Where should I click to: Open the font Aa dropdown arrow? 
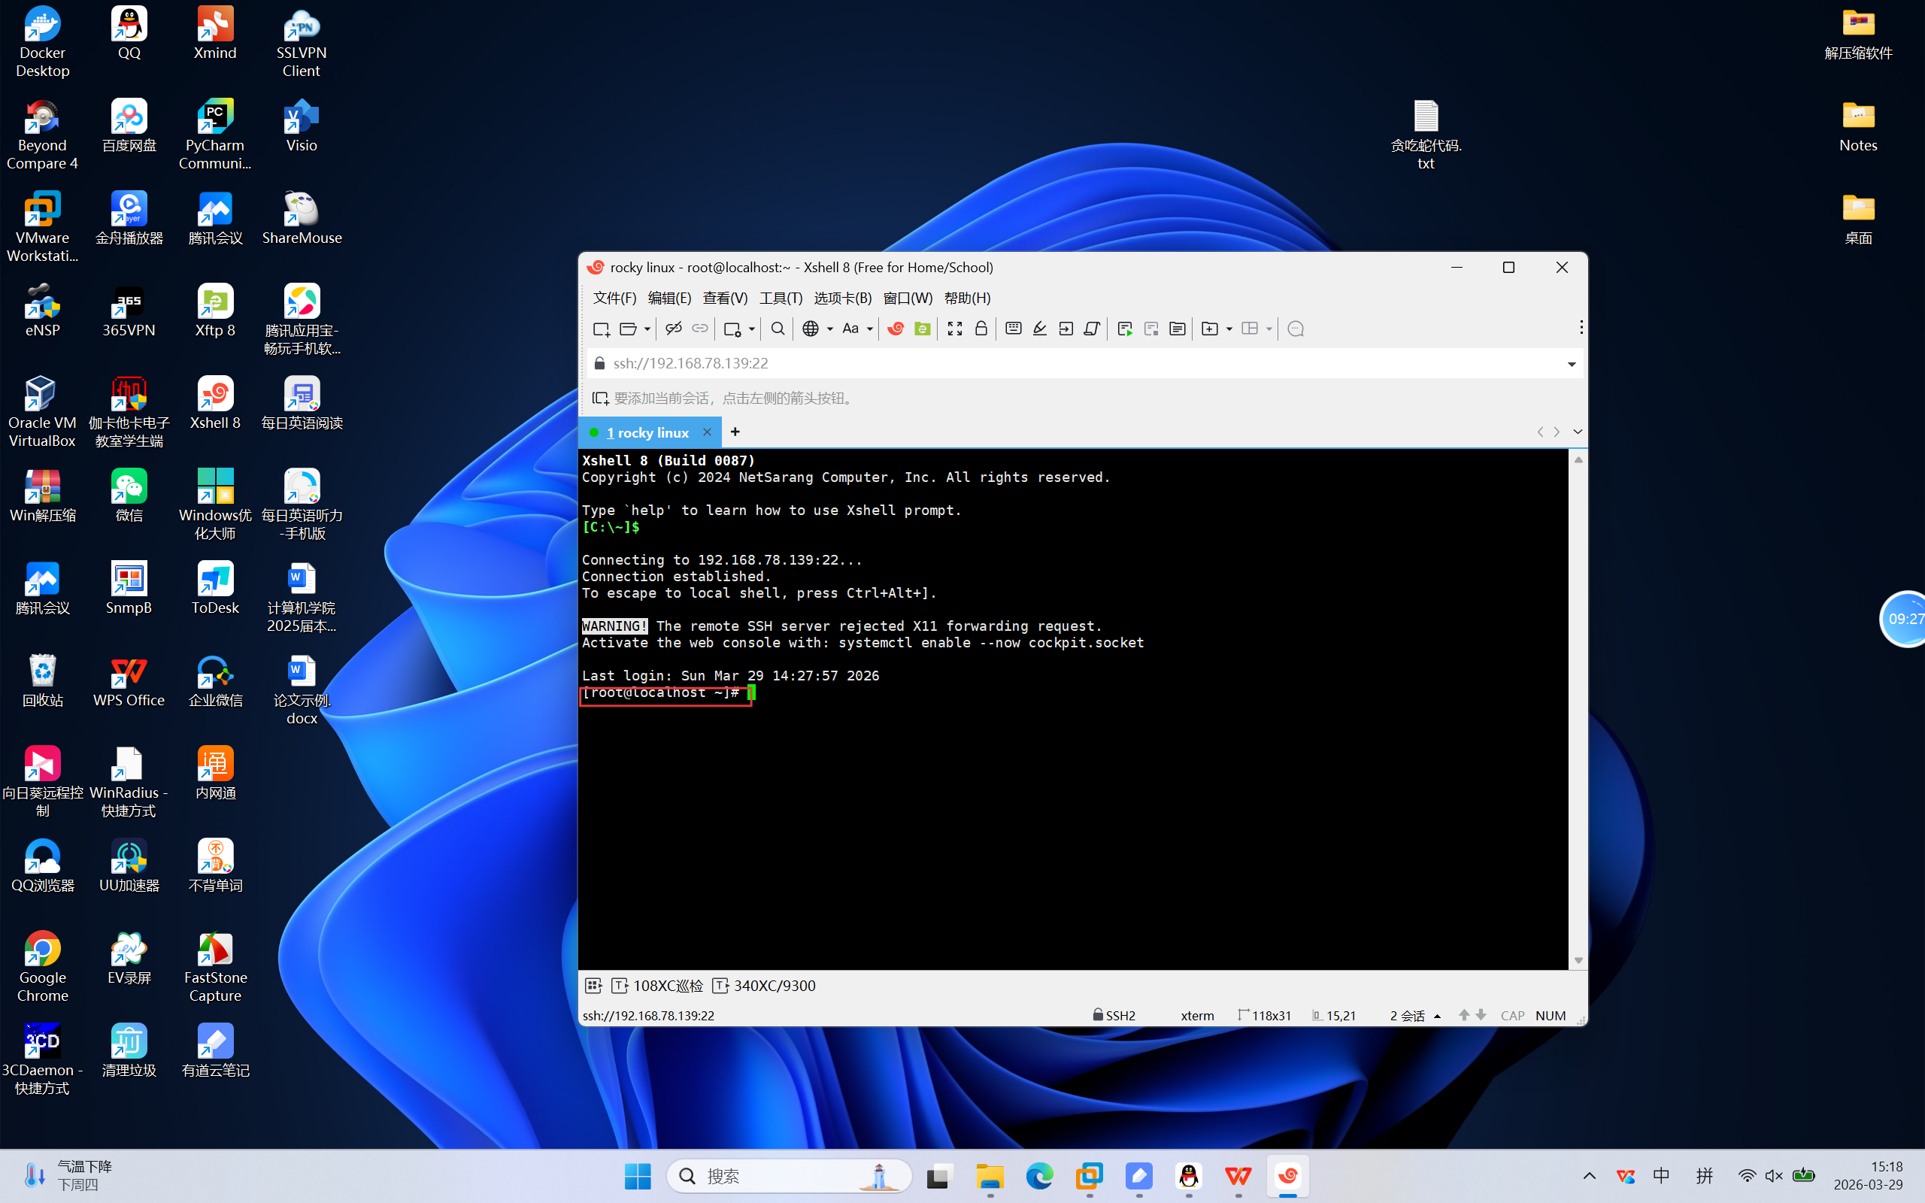point(869,329)
